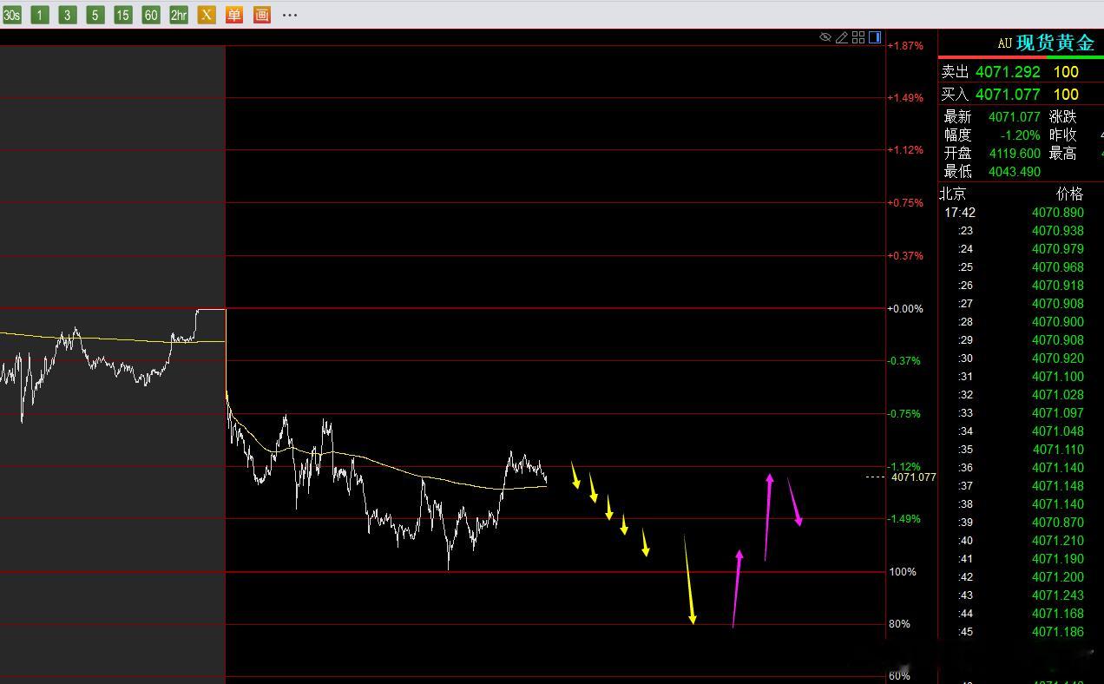
Task: Select the 30s chart interval
Action: pos(12,15)
